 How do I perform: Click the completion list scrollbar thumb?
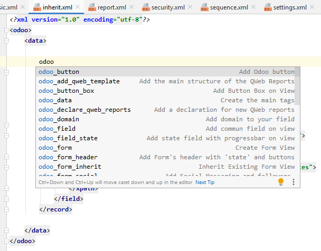pos(297,86)
